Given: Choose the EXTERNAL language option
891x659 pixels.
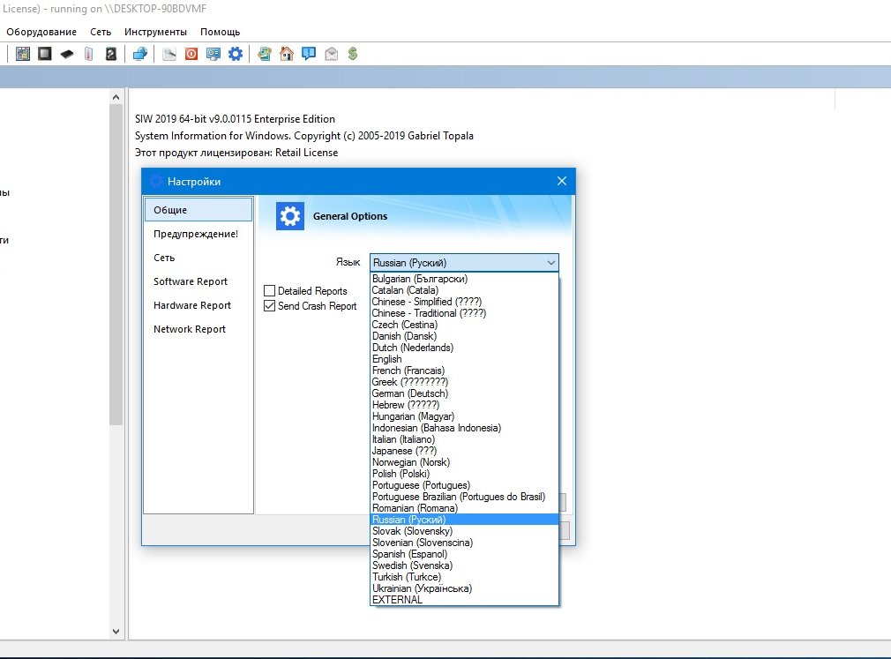Looking at the screenshot, I should click(464, 599).
